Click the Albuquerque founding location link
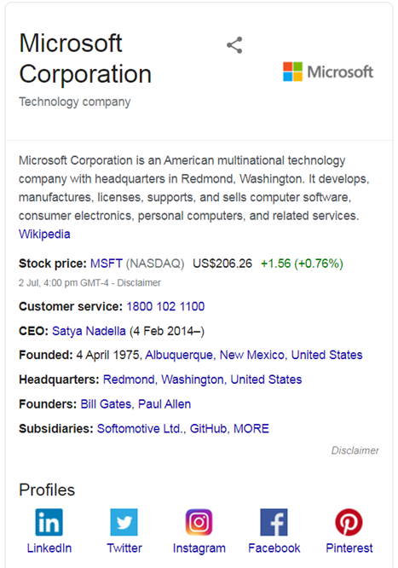The height and width of the screenshot is (568, 398). coord(181,355)
